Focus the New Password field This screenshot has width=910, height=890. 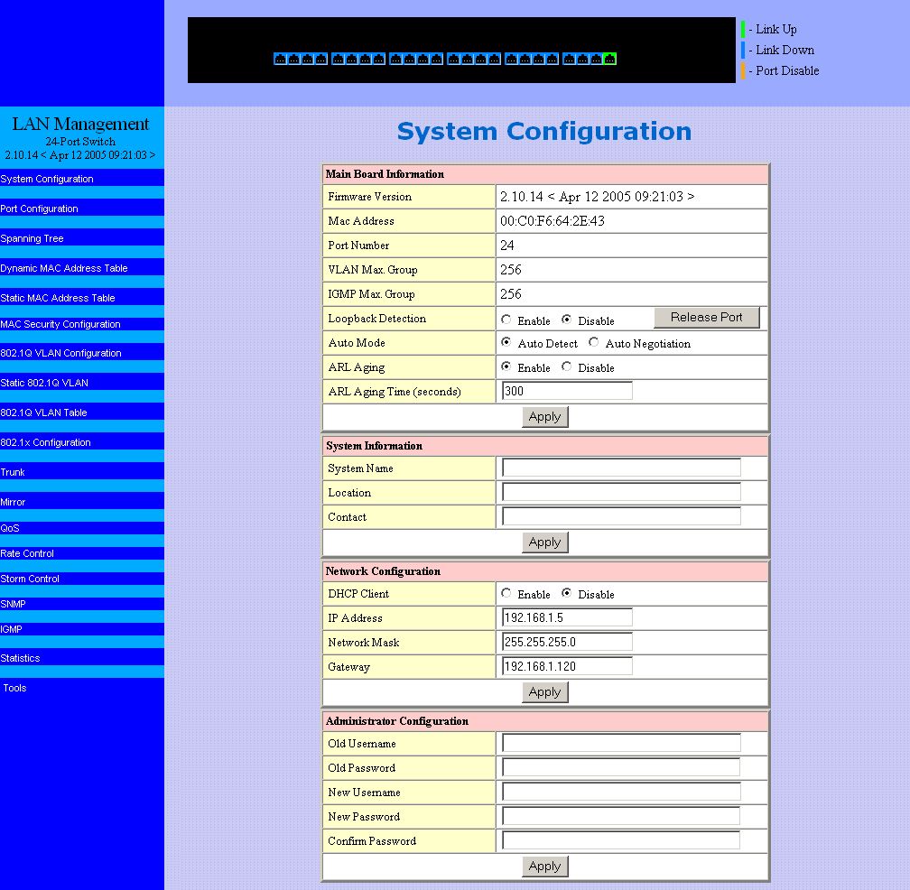(x=621, y=816)
